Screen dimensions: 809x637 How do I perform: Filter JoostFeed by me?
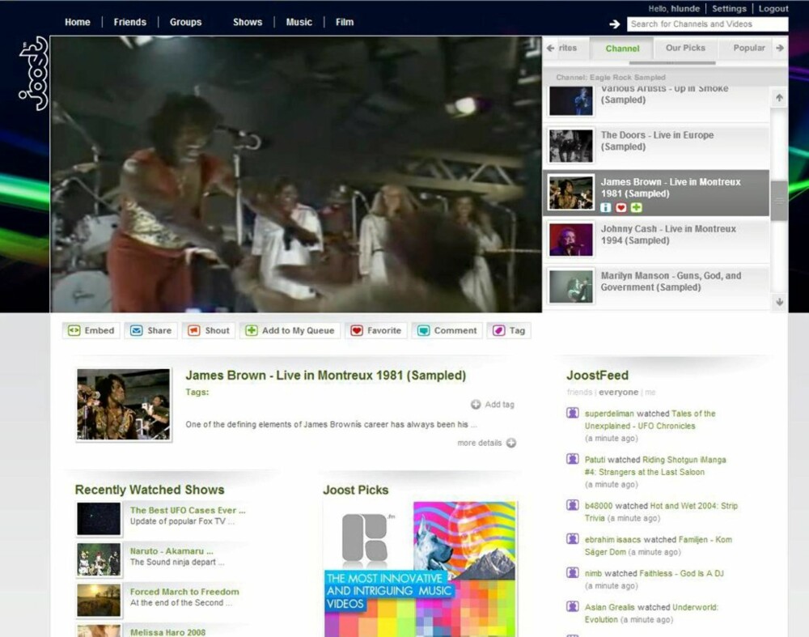click(650, 393)
